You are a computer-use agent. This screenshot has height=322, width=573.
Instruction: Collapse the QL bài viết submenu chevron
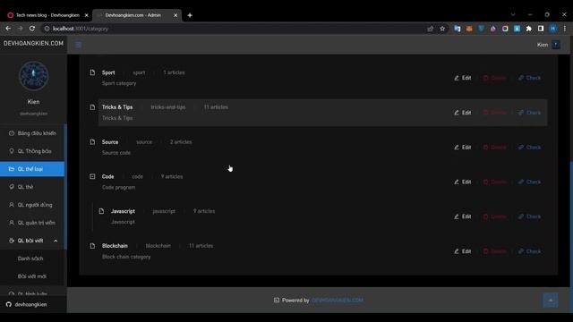pos(56,241)
